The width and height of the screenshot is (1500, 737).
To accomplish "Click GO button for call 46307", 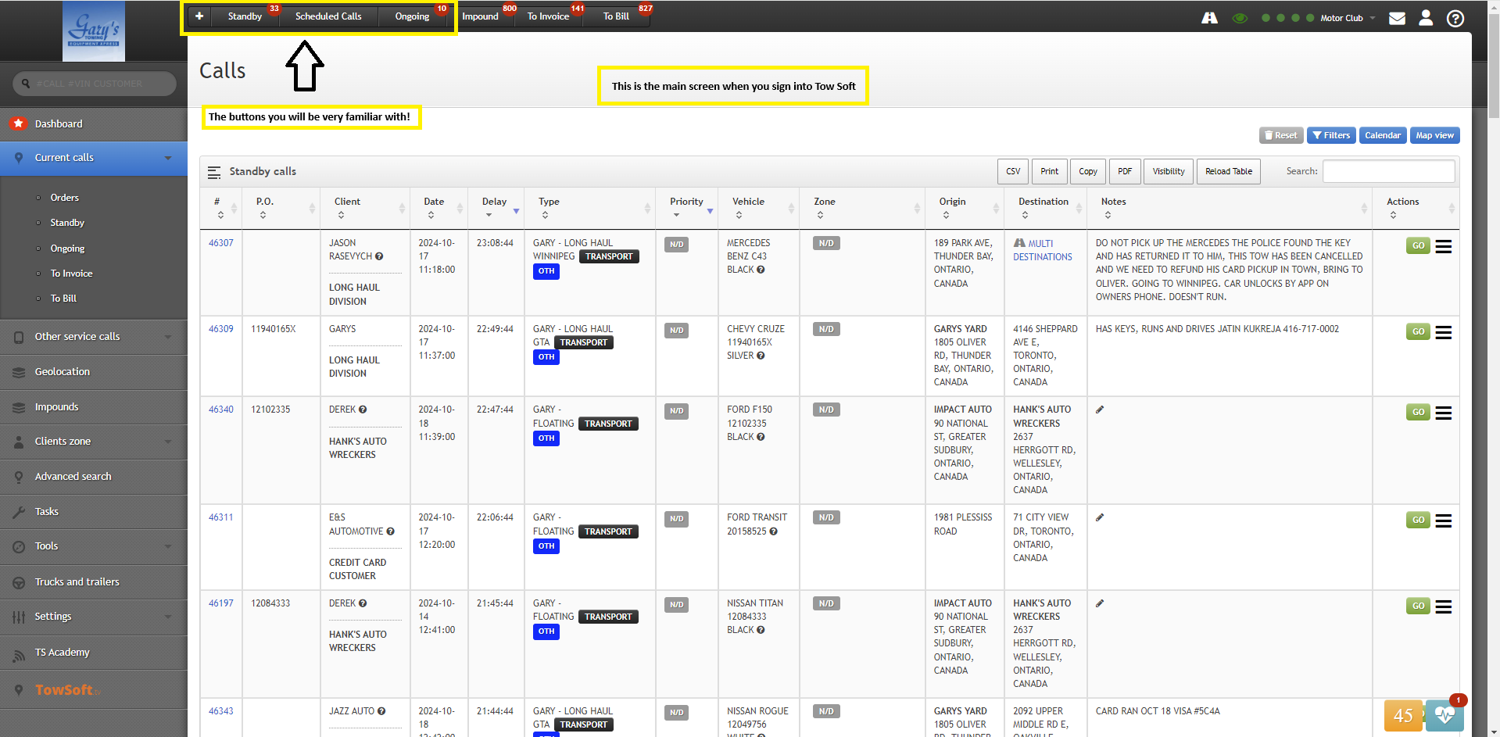I will pos(1418,245).
